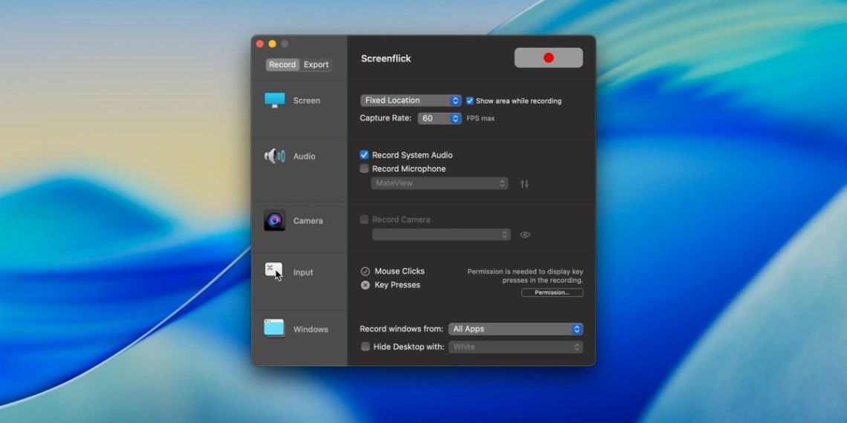Click the Key Presses X icon
The height and width of the screenshot is (423, 847).
[366, 285]
